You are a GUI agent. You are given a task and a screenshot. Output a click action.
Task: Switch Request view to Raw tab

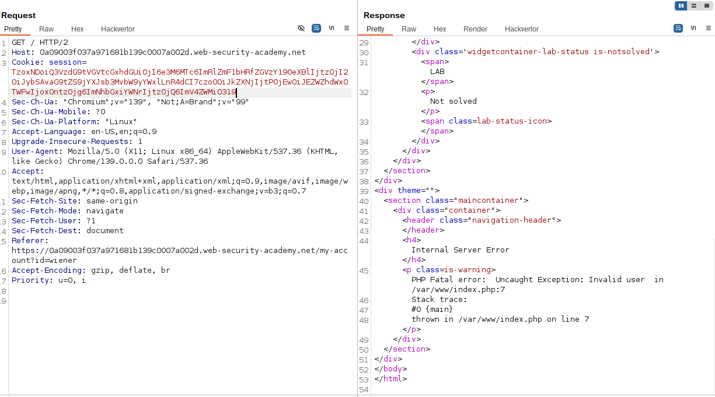pos(47,29)
